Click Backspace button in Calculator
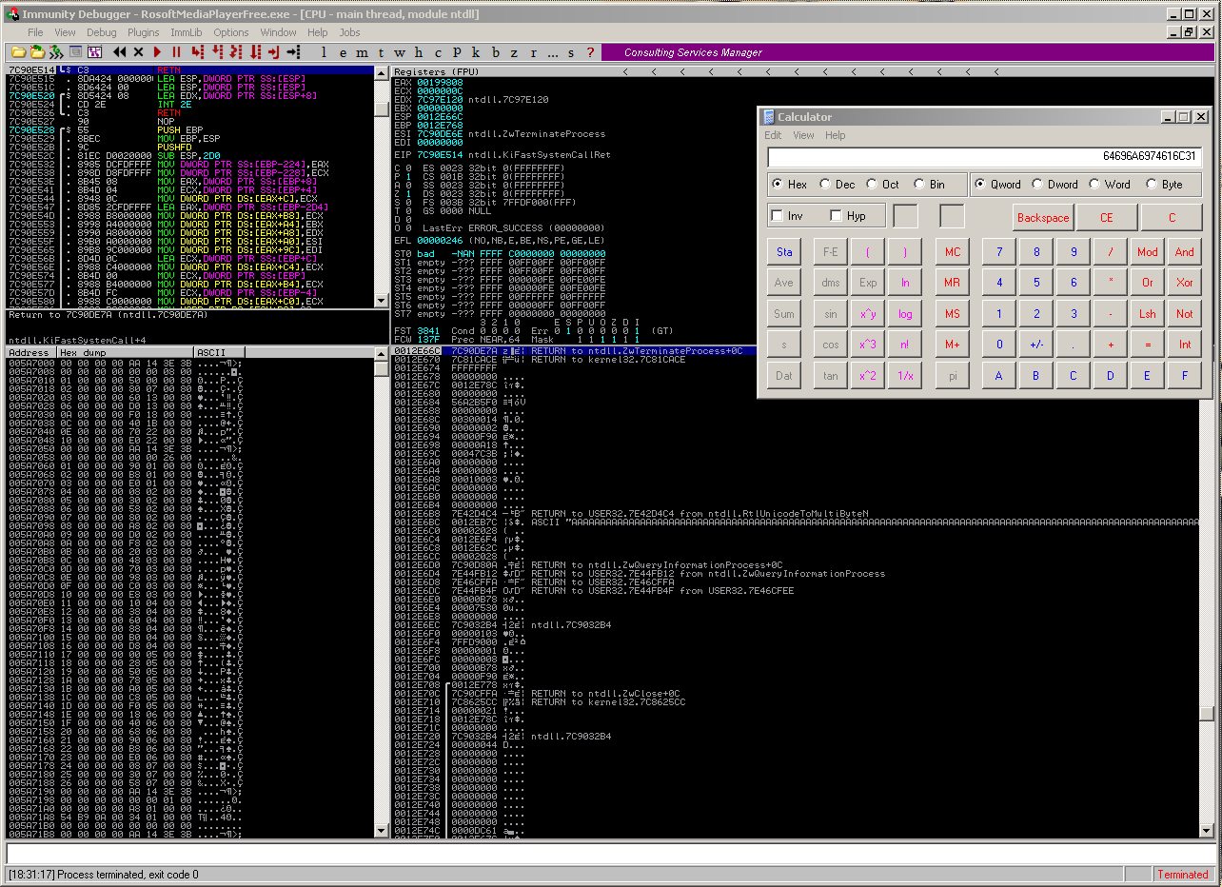Viewport: 1222px width, 887px height. tap(1043, 217)
